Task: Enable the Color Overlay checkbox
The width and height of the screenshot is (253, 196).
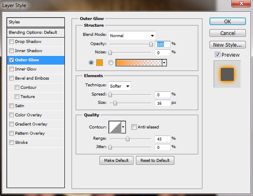Action: pyautogui.click(x=11, y=115)
